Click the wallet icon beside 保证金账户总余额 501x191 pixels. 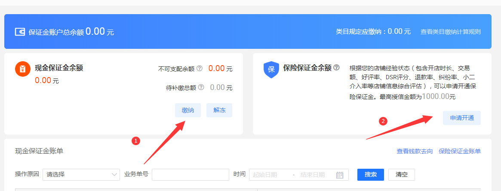20,32
